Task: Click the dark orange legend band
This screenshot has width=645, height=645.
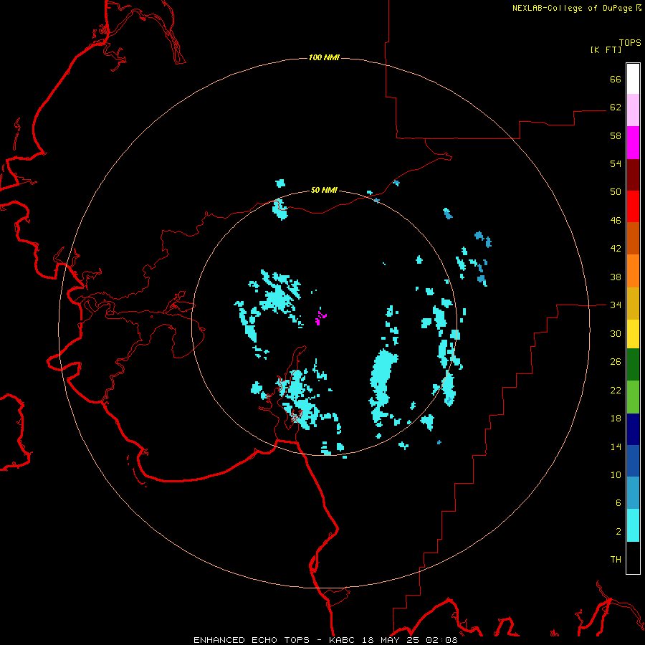Action: 633,238
